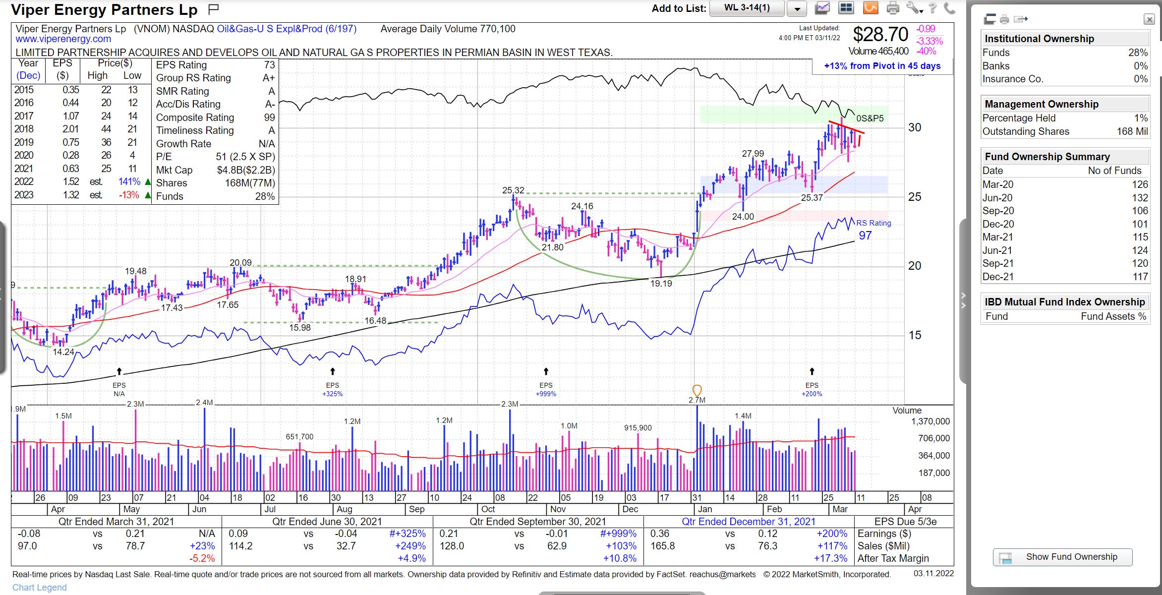
Task: Add stock to WL 3-14(1) list
Action: coord(747,8)
